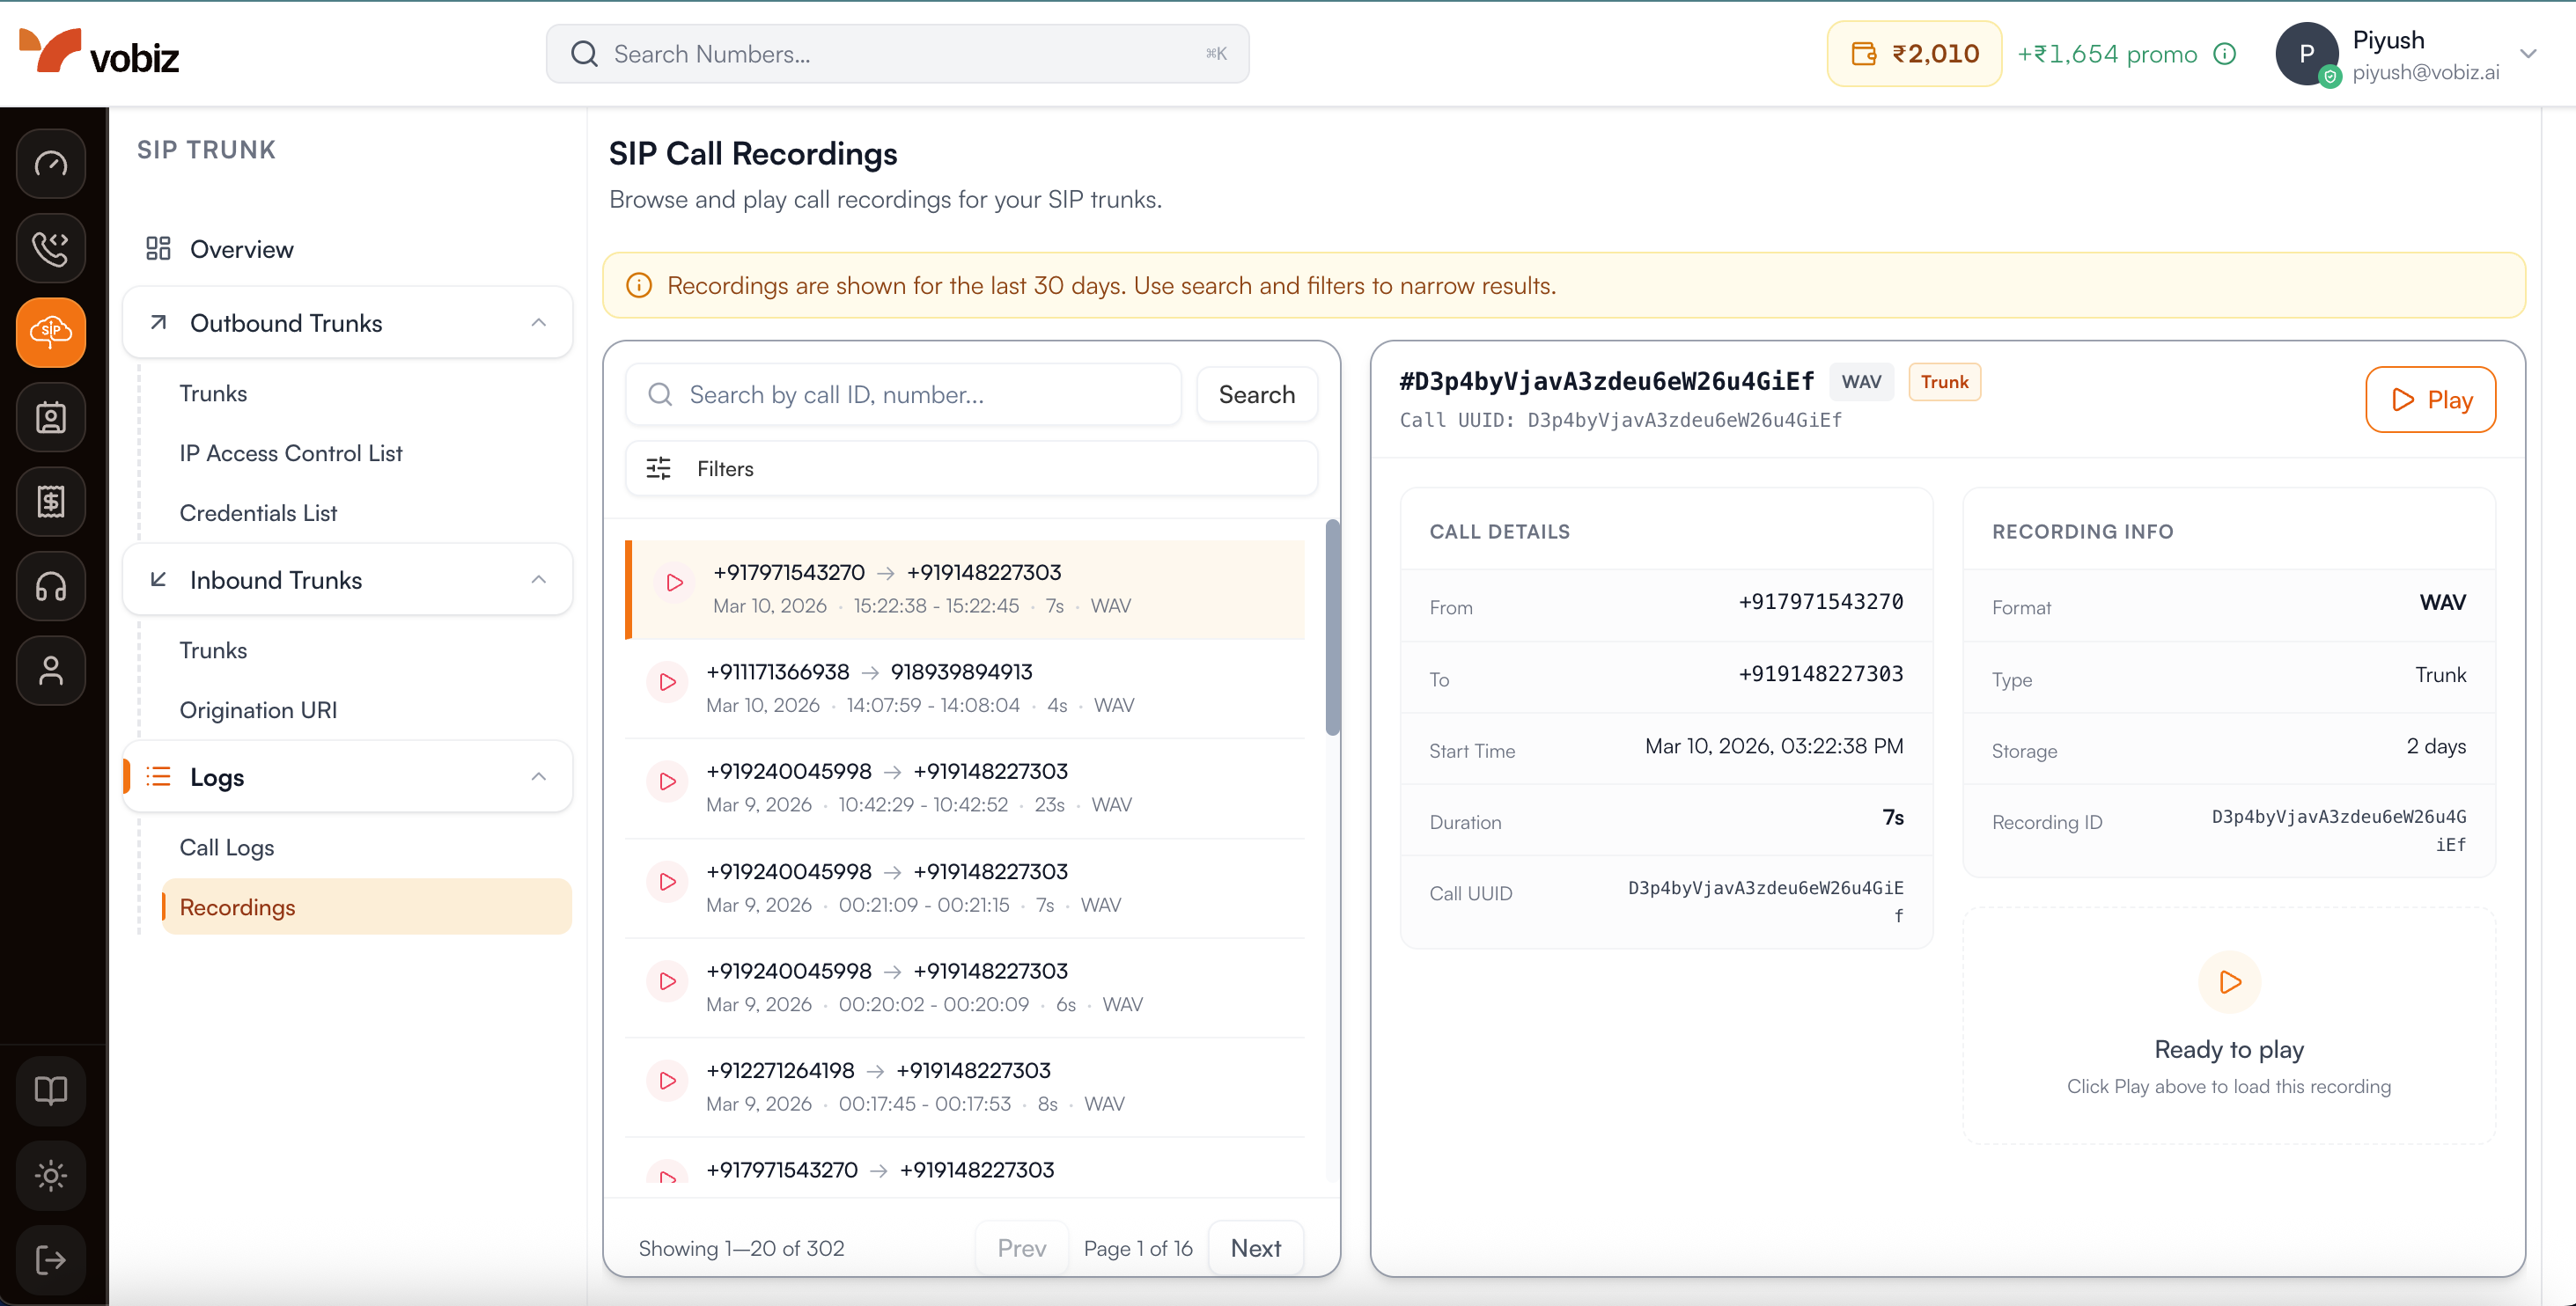The height and width of the screenshot is (1306, 2576).
Task: Open the Piyush account dropdown chevron
Action: tap(2528, 54)
